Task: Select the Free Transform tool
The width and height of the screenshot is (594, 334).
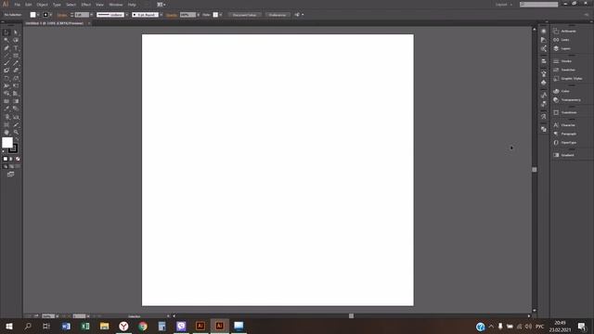Action: pos(16,86)
